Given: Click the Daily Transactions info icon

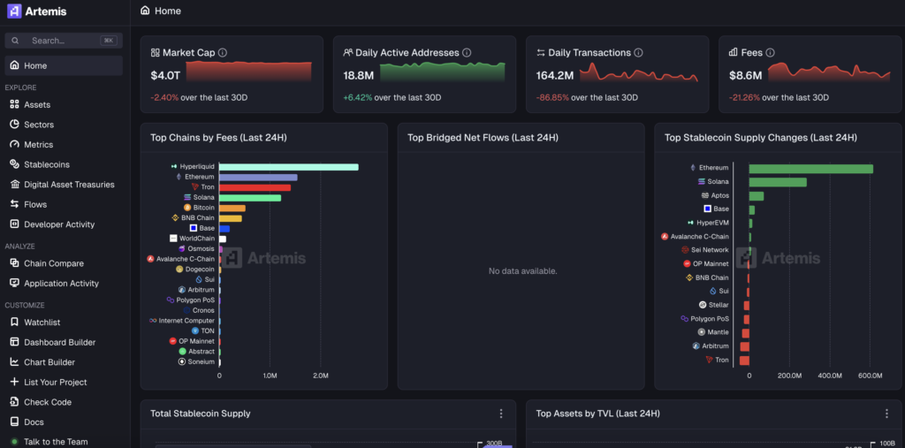Looking at the screenshot, I should [638, 52].
